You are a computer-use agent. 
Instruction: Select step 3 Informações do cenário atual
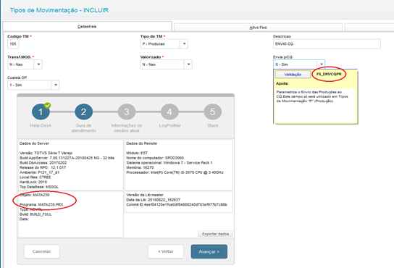[x=127, y=112]
